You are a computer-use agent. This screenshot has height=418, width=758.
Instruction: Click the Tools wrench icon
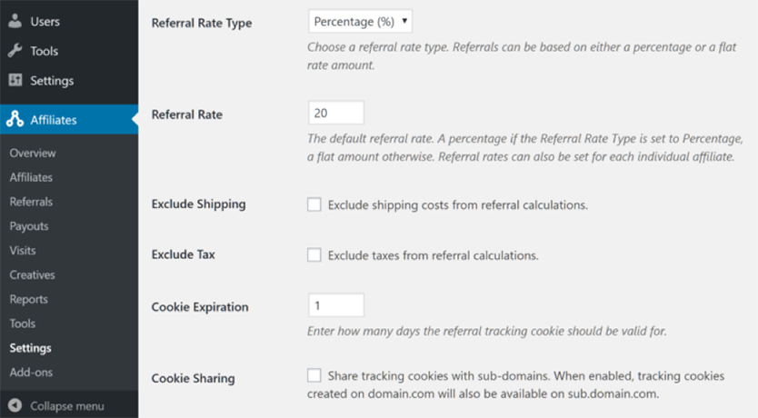pos(15,51)
